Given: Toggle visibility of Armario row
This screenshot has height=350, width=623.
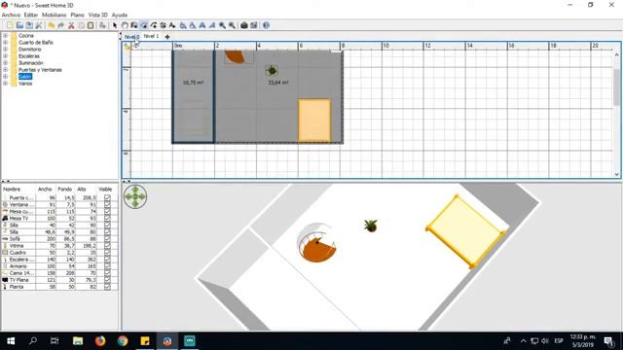Looking at the screenshot, I should (107, 265).
